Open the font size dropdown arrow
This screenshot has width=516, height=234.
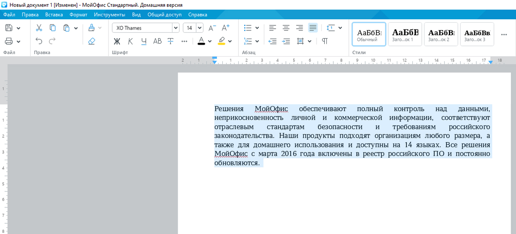200,28
